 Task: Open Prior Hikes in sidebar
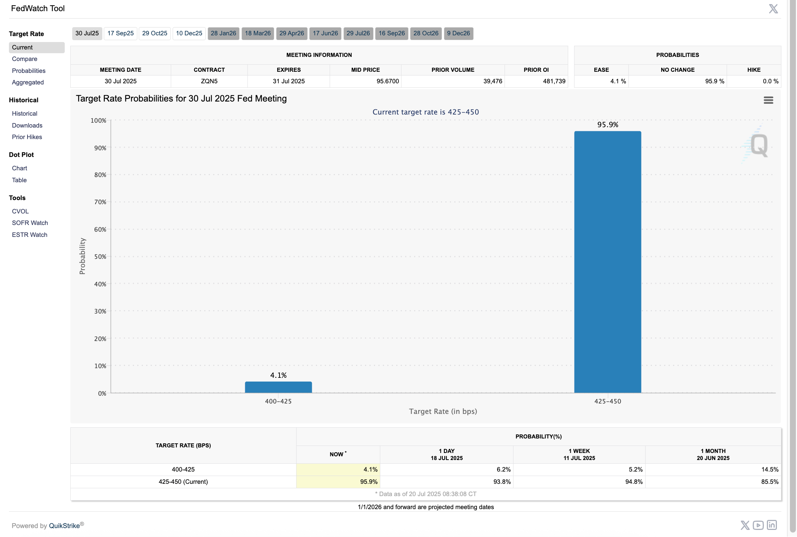tap(27, 137)
